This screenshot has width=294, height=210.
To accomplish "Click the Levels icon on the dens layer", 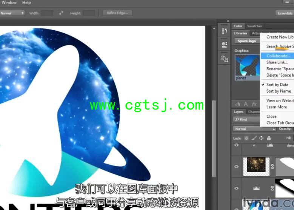I will click(x=270, y=145).
